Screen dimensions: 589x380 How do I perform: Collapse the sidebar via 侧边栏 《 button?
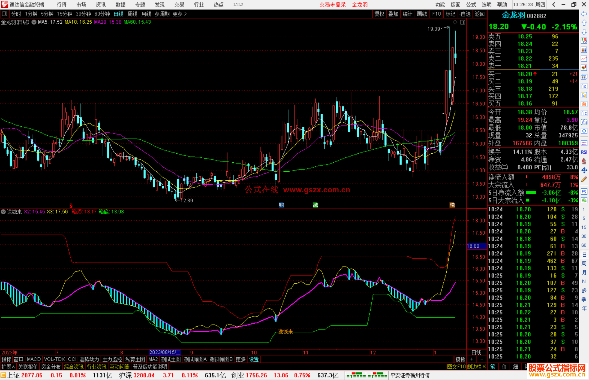476,367
